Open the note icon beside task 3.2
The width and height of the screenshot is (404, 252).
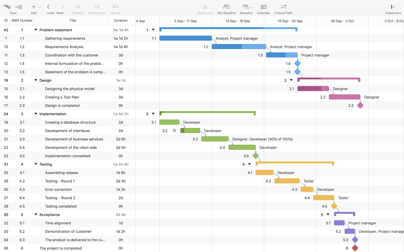click(174, 131)
